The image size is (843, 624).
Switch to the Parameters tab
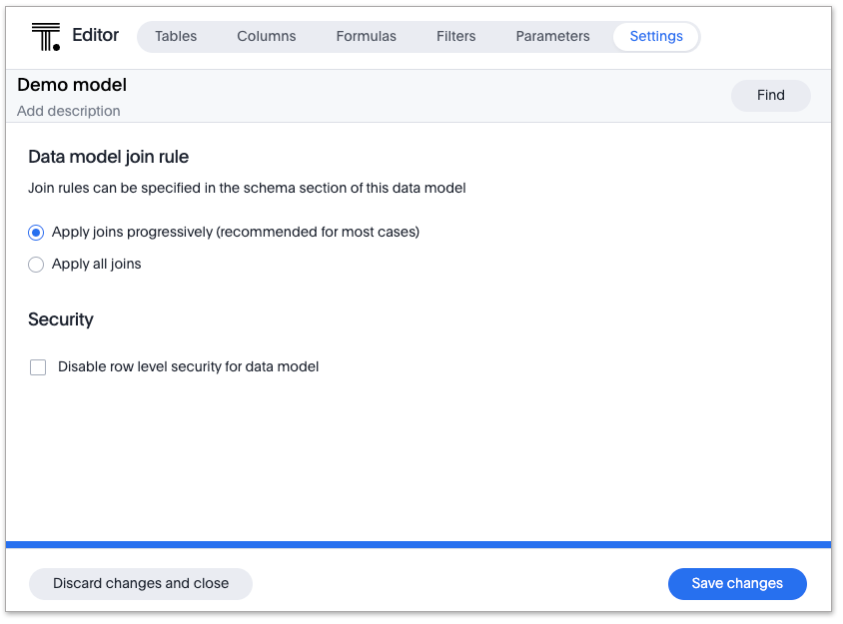552,36
